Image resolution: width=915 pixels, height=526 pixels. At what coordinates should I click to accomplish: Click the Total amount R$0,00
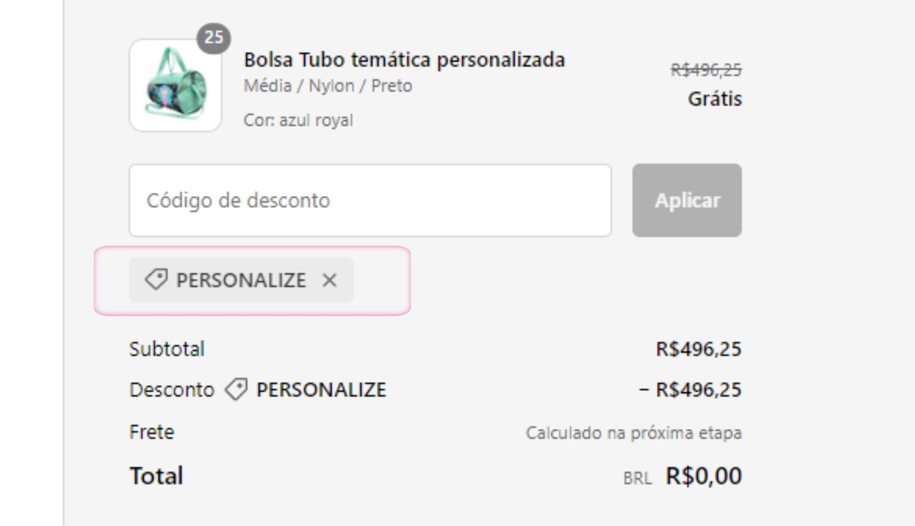coord(703,476)
